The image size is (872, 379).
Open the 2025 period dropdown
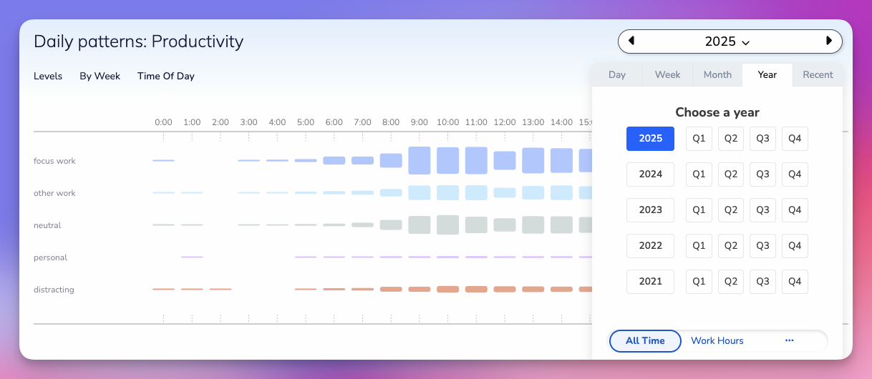(x=727, y=41)
